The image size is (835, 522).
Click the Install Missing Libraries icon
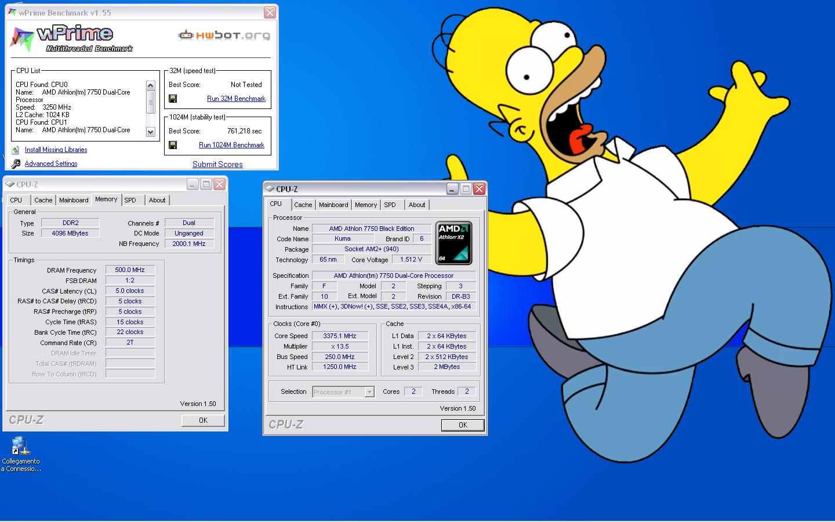pyautogui.click(x=16, y=150)
